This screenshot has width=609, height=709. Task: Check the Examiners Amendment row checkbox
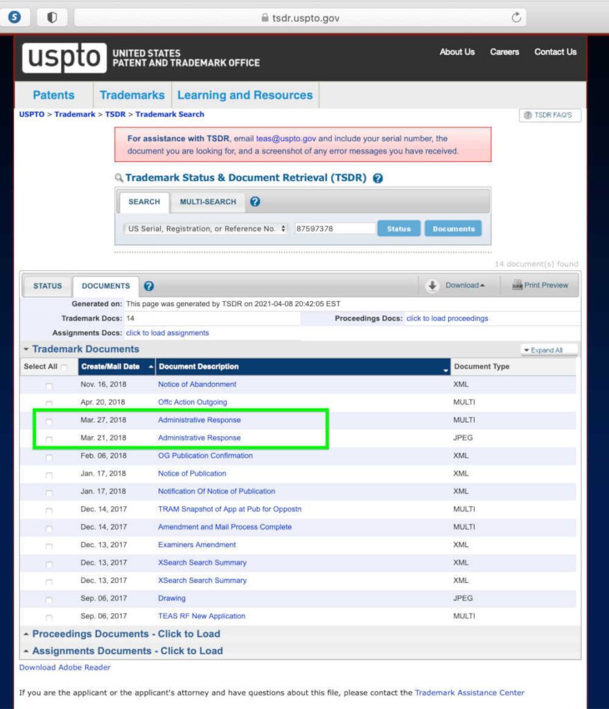49,546
